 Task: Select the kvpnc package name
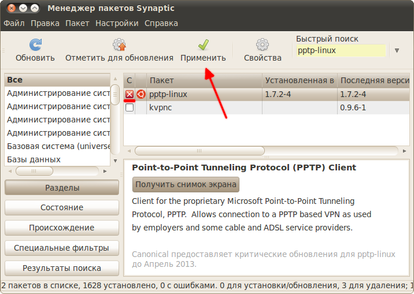(161, 107)
